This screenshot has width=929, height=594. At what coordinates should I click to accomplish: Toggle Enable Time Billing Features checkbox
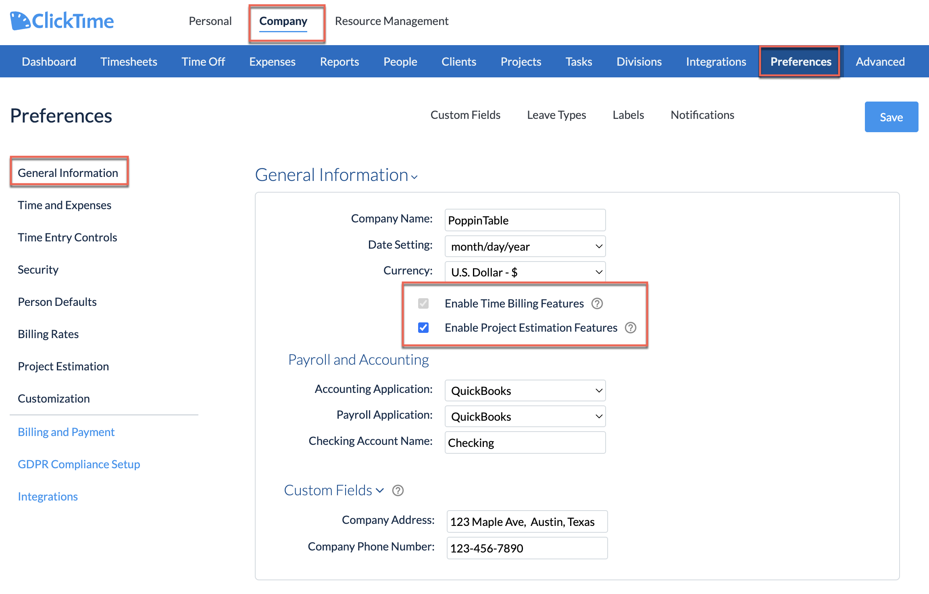tap(423, 303)
